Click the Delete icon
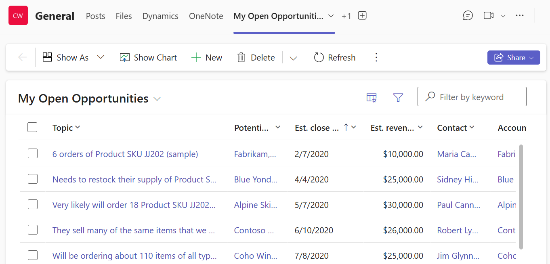 coord(241,57)
